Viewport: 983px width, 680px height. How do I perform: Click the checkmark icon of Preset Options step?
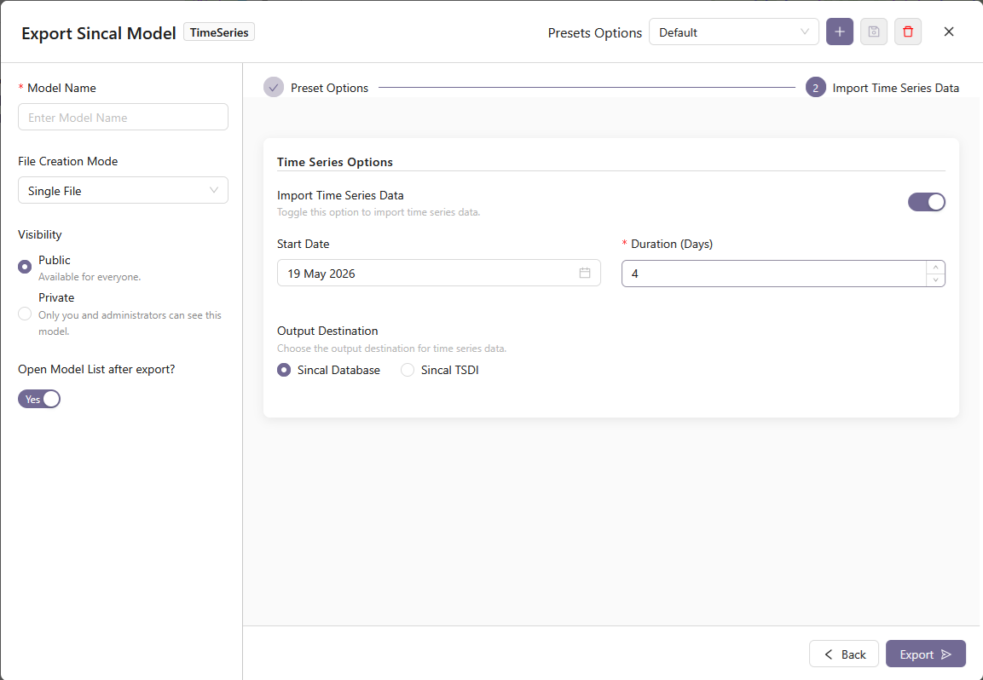pyautogui.click(x=274, y=88)
